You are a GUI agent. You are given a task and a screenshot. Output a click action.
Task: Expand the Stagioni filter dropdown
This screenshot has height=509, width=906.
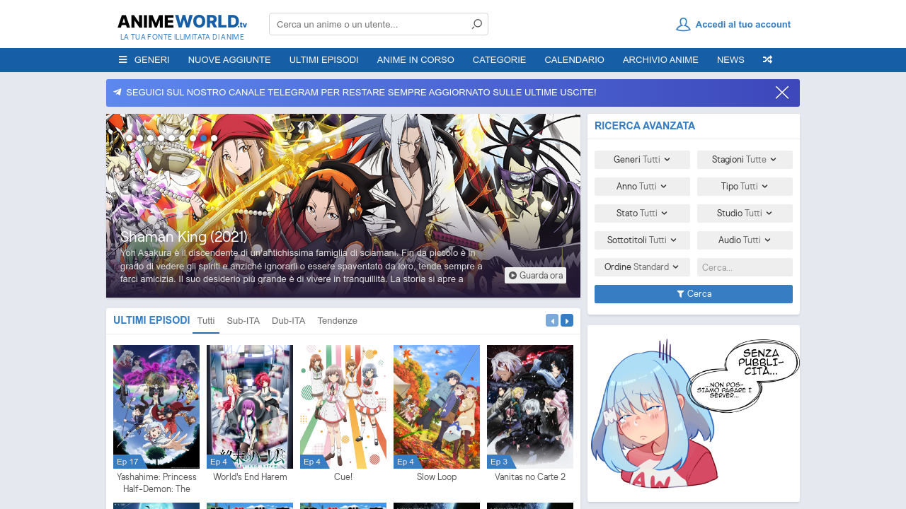(745, 160)
